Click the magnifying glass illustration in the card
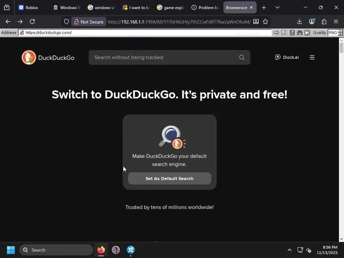Image resolution: width=344 pixels, height=258 pixels. click(172, 137)
